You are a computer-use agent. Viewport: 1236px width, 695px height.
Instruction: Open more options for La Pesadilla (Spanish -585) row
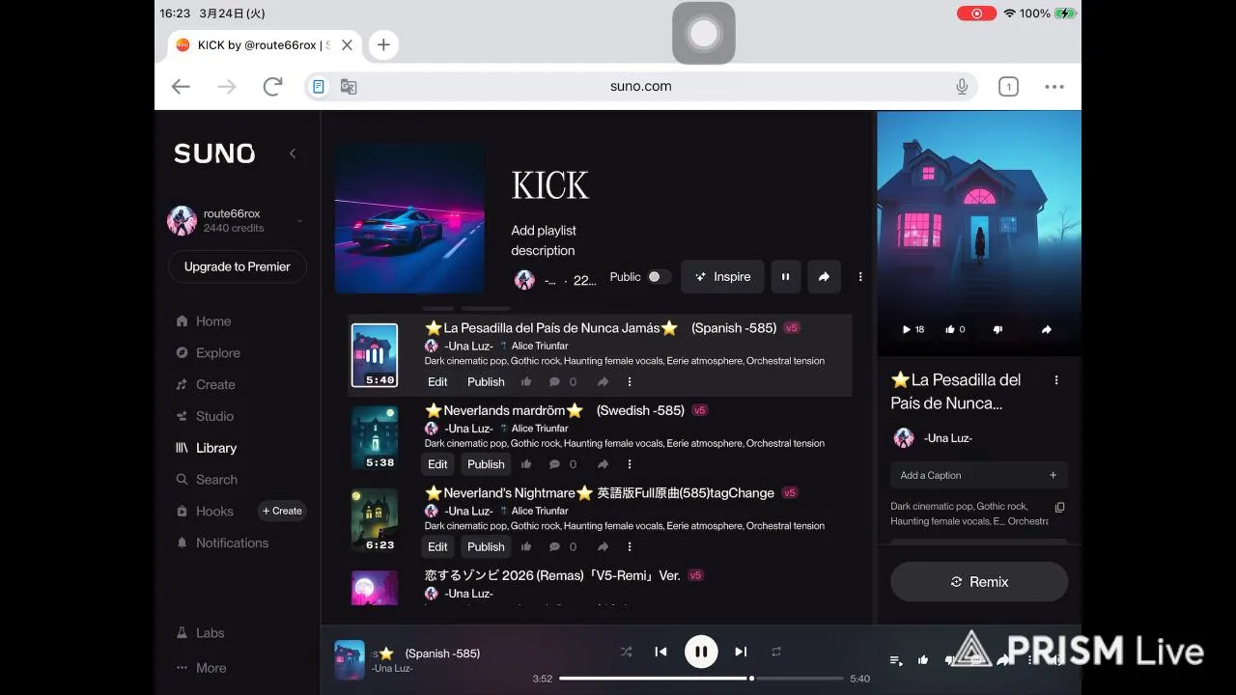point(630,382)
